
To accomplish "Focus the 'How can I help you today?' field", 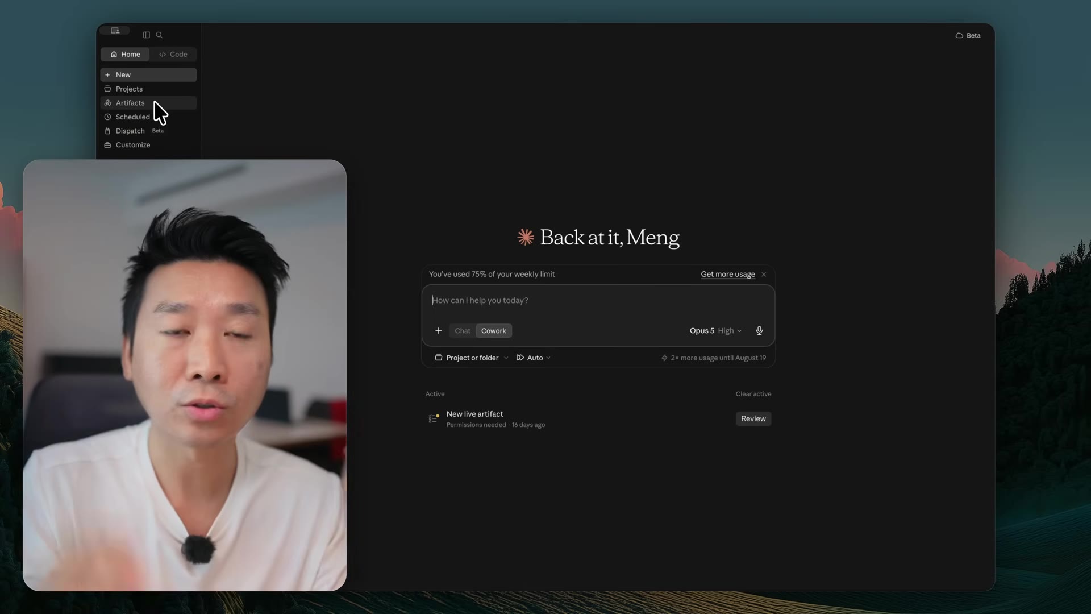I will pyautogui.click(x=598, y=300).
